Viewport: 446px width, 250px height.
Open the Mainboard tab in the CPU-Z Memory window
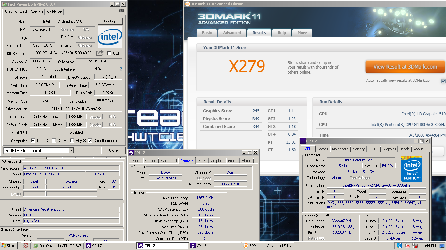pyautogui.click(x=168, y=161)
